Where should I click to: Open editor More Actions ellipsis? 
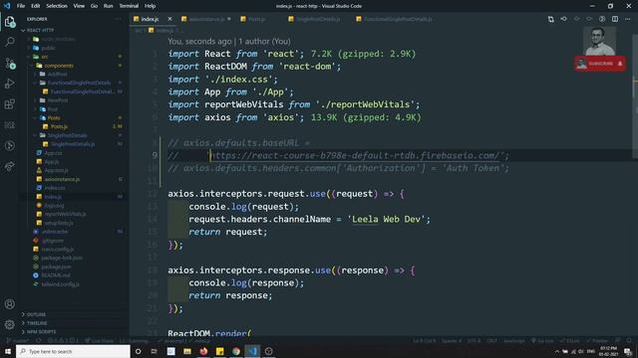627,19
